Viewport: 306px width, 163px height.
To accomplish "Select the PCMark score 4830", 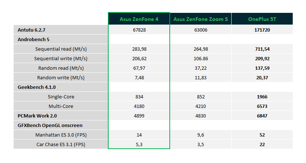I will (x=201, y=116).
